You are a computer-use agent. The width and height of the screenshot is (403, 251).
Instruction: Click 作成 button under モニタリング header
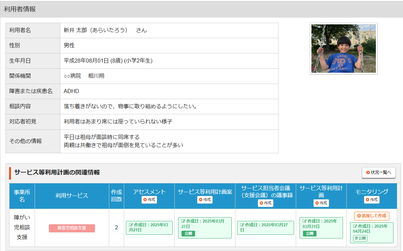coord(372,200)
